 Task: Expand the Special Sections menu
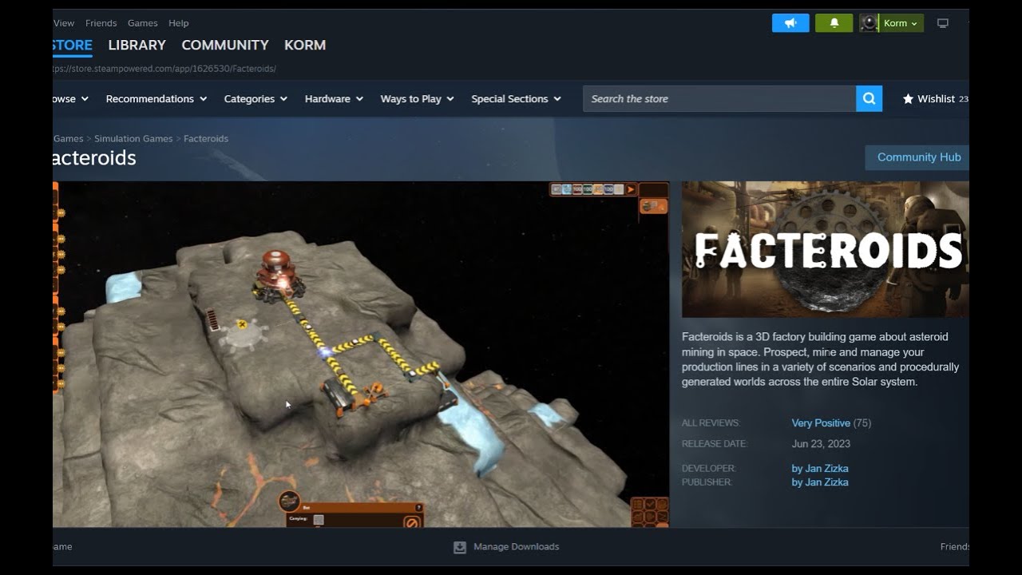point(516,99)
